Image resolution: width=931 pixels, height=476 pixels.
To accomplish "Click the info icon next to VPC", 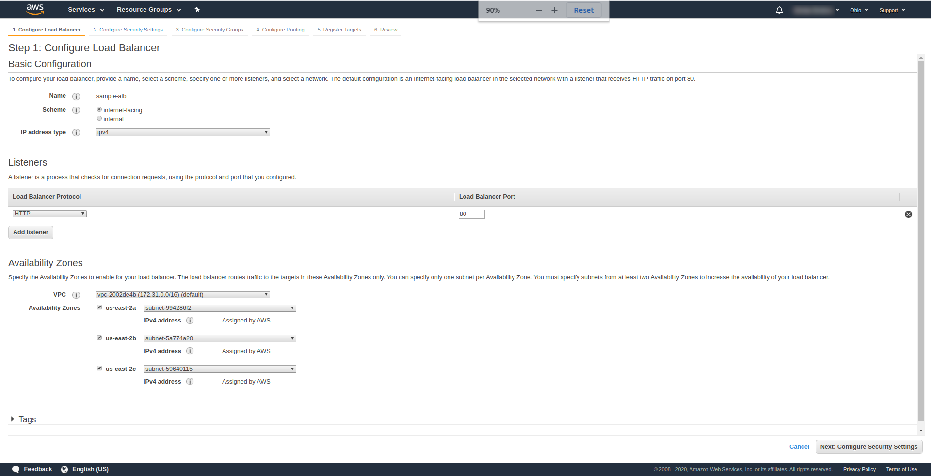I will [76, 295].
